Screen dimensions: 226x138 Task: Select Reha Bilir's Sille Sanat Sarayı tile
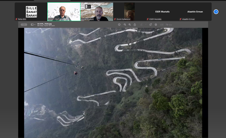tap(31, 12)
